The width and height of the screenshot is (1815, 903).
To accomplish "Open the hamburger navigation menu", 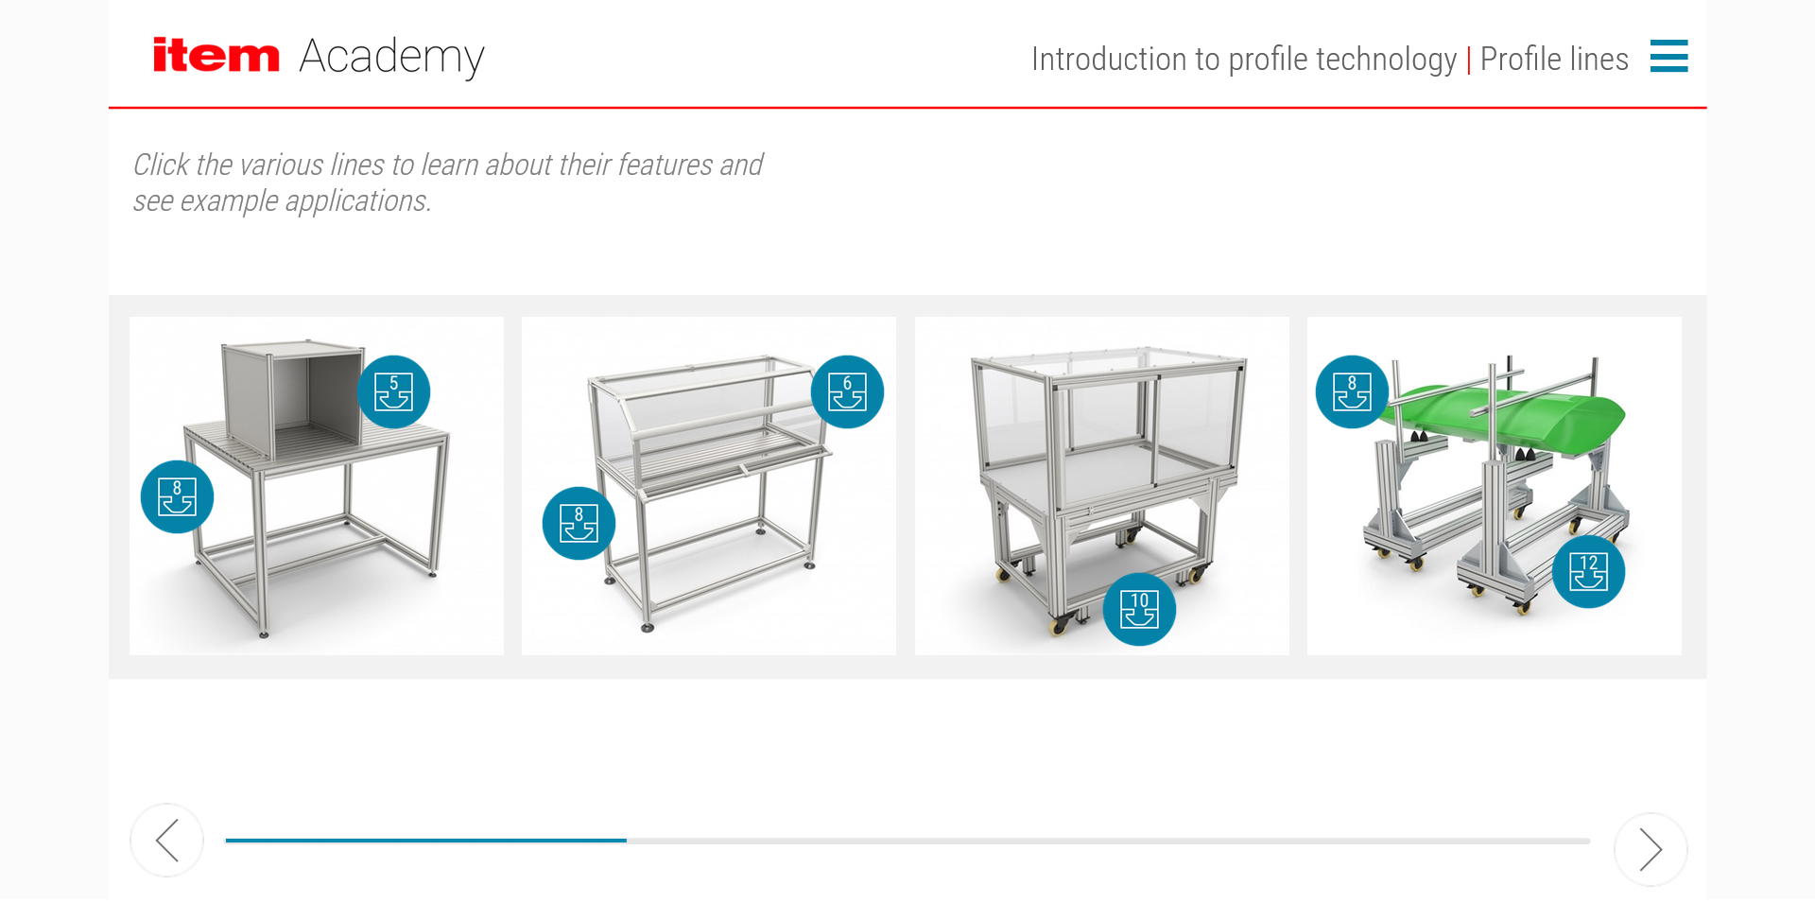I will pos(1669,57).
